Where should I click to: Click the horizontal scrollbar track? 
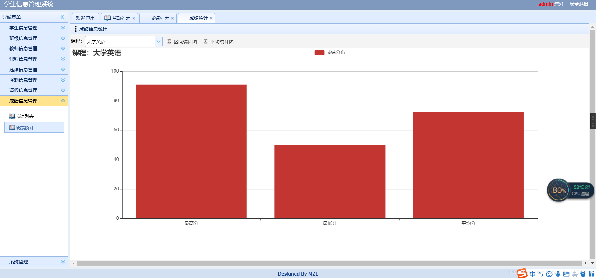click(x=329, y=263)
